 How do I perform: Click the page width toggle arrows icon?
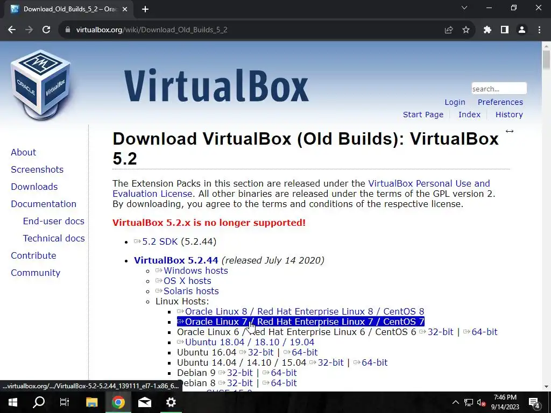click(510, 131)
